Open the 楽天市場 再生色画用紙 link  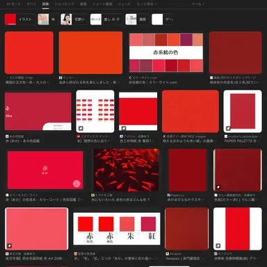click(35, 258)
